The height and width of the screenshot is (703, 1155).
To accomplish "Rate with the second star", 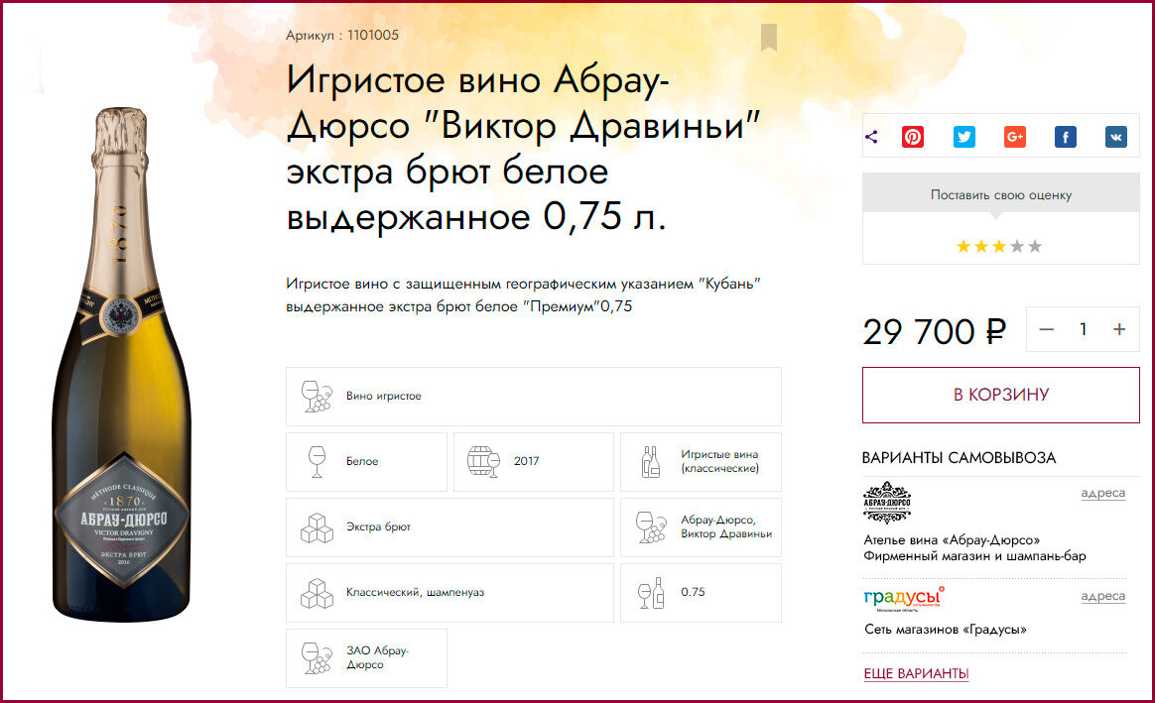I will click(981, 247).
